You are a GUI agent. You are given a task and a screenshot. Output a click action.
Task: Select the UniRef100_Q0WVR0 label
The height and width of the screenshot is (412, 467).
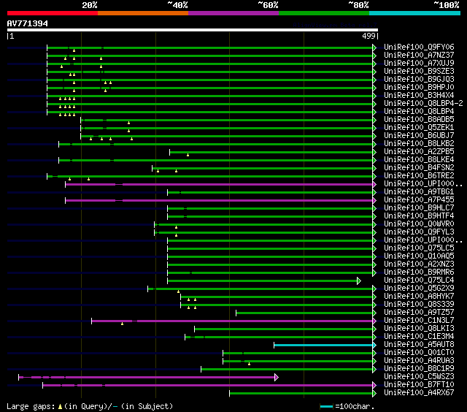tap(419, 224)
